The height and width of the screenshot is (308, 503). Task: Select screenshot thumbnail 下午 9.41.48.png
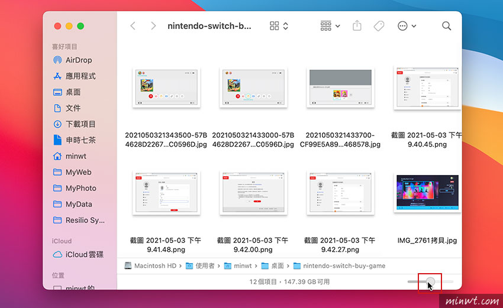[166, 193]
